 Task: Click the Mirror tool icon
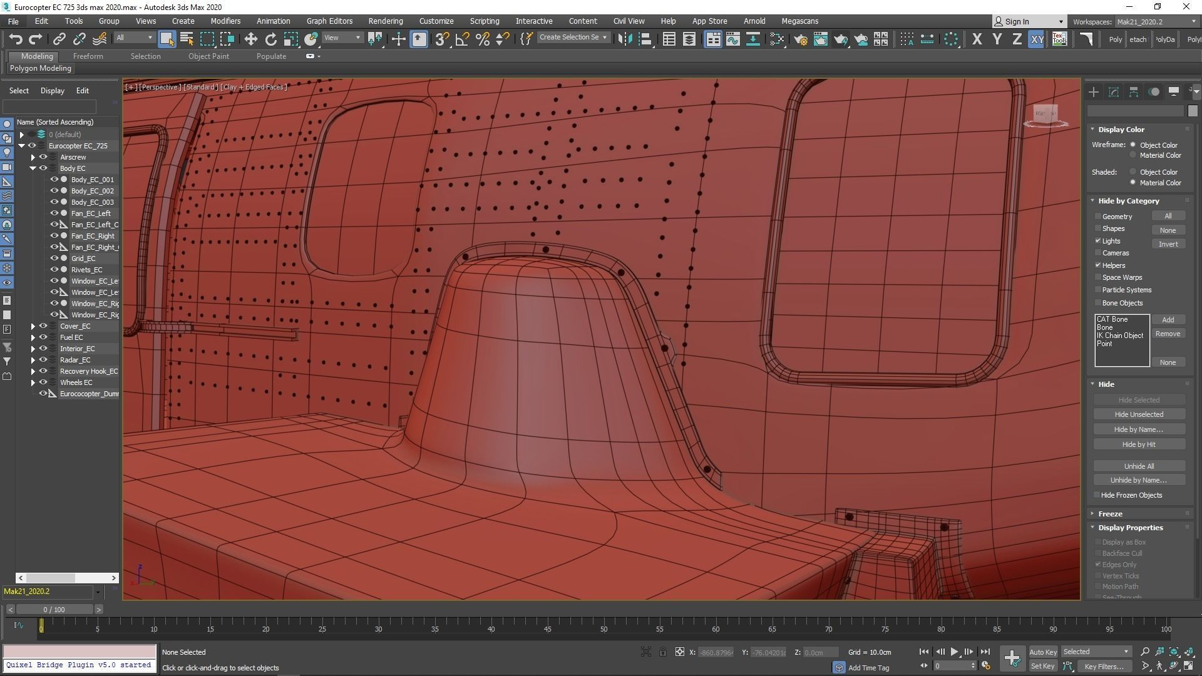624,39
